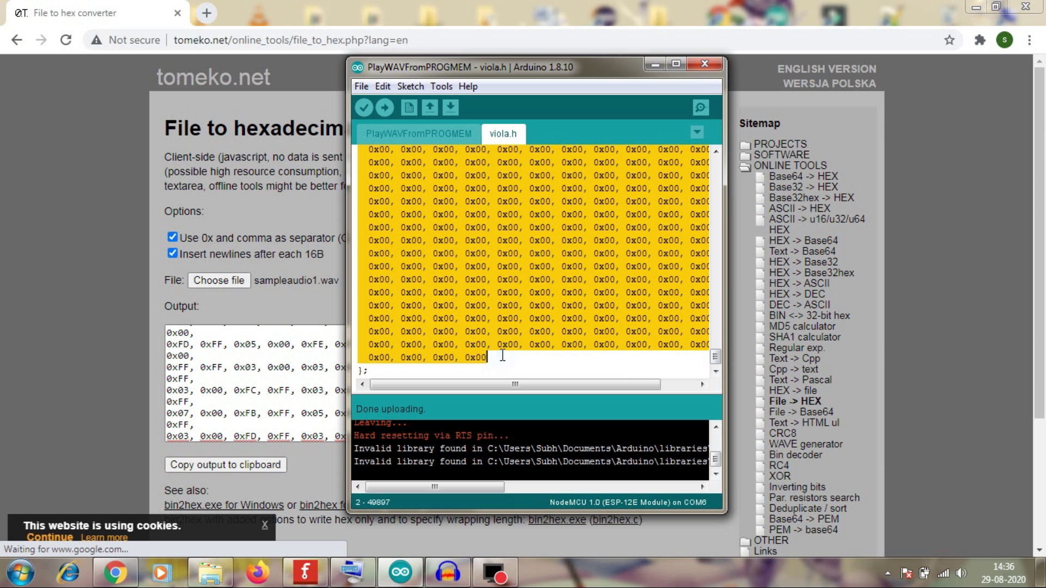
Task: Close the File to hex converter tab
Action: 178,13
